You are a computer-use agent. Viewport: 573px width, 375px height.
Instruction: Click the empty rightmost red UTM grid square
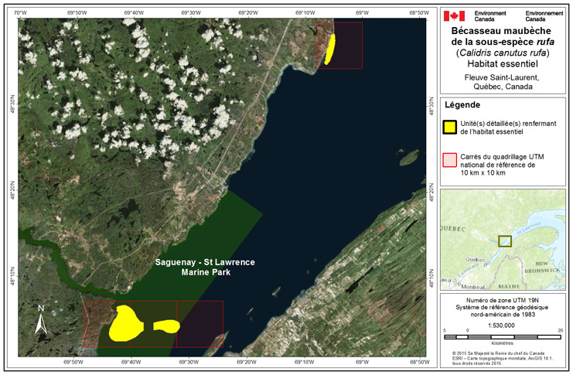[200, 324]
